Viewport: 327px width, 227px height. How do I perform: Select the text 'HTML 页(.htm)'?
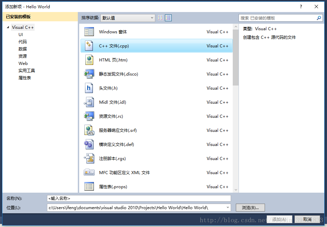click(x=113, y=60)
